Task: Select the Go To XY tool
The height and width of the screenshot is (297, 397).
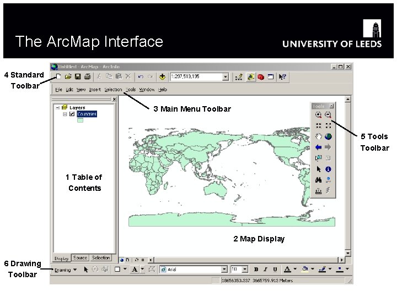Action: click(328, 180)
